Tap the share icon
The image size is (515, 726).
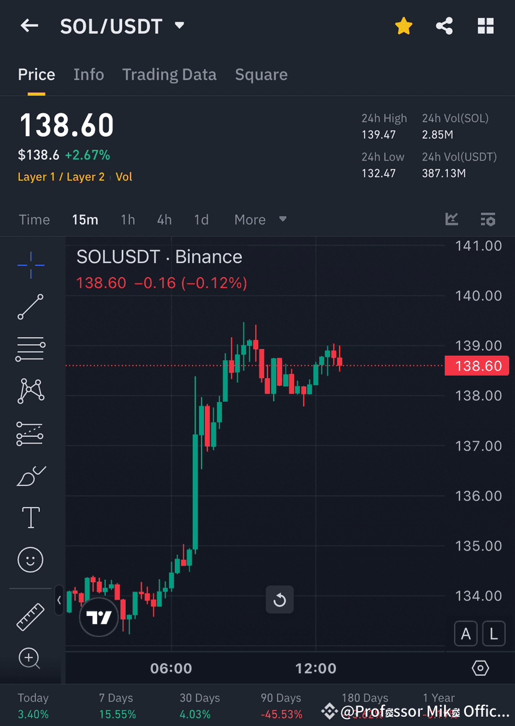click(x=444, y=26)
